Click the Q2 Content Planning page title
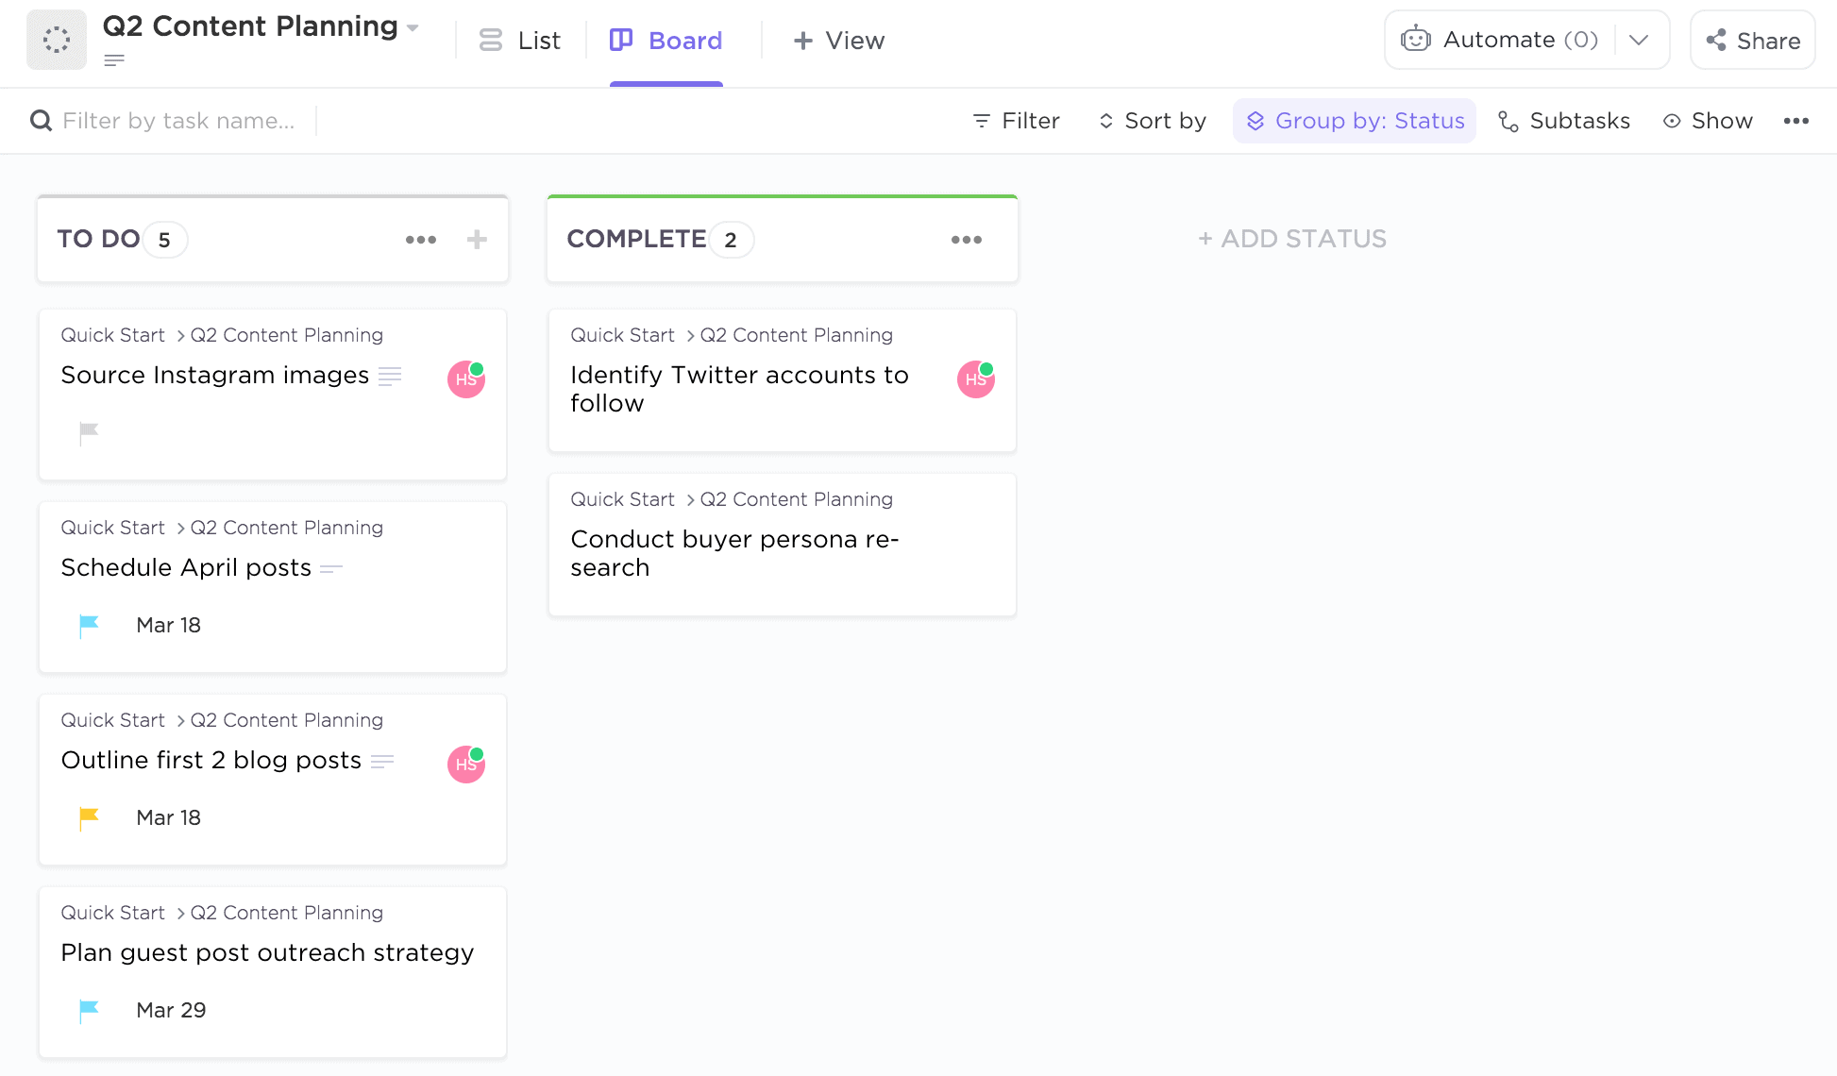 click(250, 26)
